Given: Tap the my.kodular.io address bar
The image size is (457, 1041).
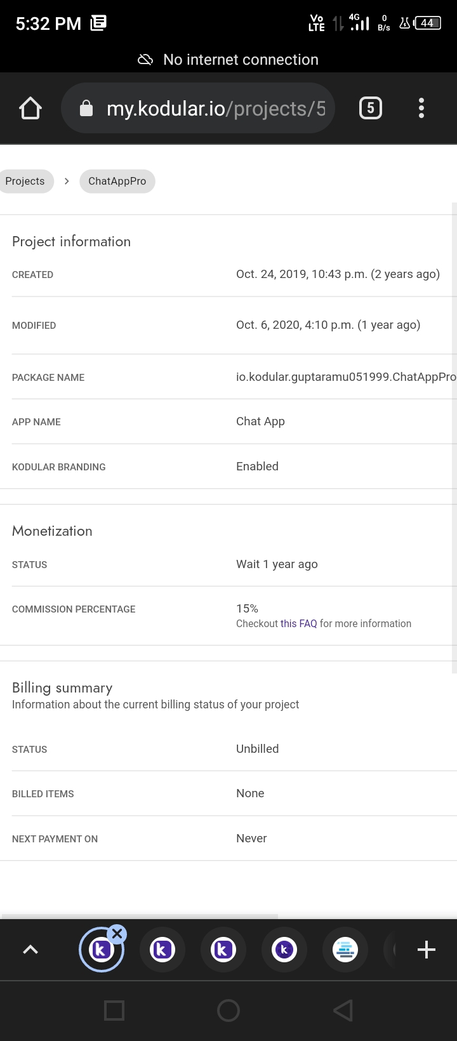Looking at the screenshot, I should (216, 109).
